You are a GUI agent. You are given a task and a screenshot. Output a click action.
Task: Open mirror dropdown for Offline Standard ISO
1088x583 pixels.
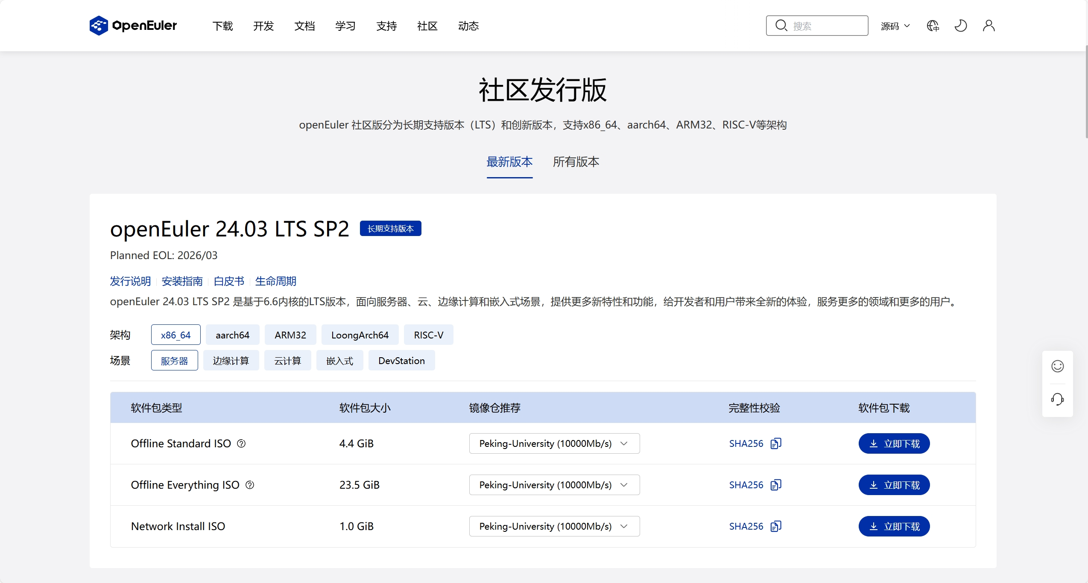pyautogui.click(x=554, y=443)
